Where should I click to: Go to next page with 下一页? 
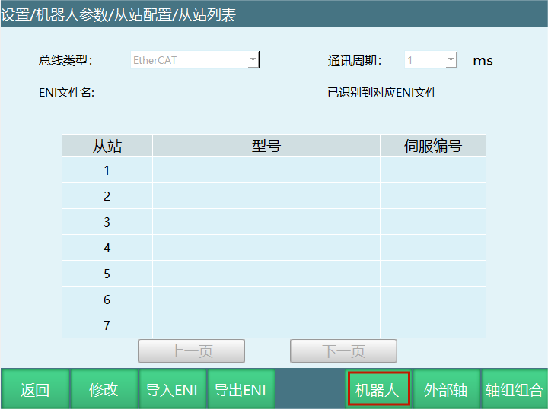pos(343,351)
